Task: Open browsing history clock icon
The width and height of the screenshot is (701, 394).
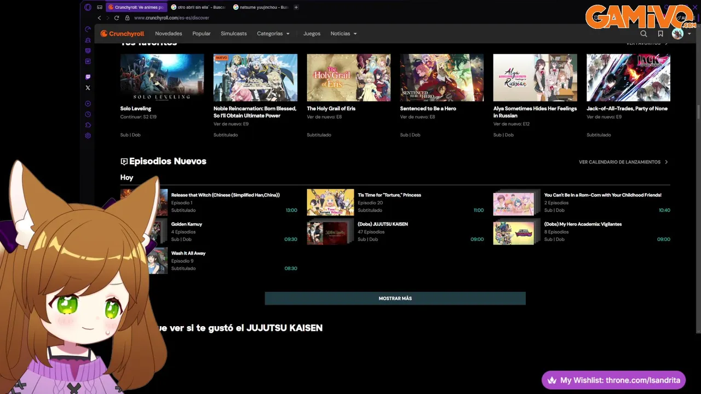Action: tap(88, 114)
